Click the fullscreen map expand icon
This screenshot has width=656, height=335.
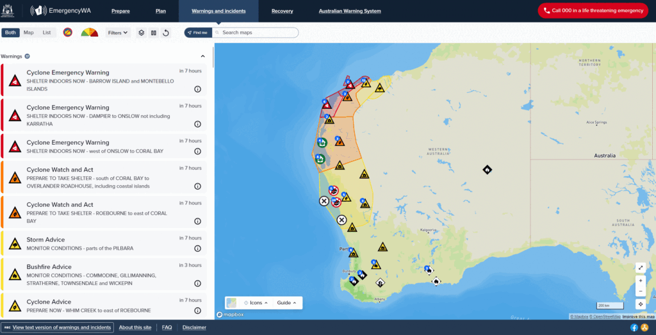[641, 268]
